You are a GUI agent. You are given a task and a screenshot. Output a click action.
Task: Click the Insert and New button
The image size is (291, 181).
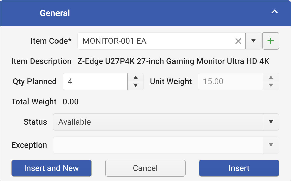(51, 168)
